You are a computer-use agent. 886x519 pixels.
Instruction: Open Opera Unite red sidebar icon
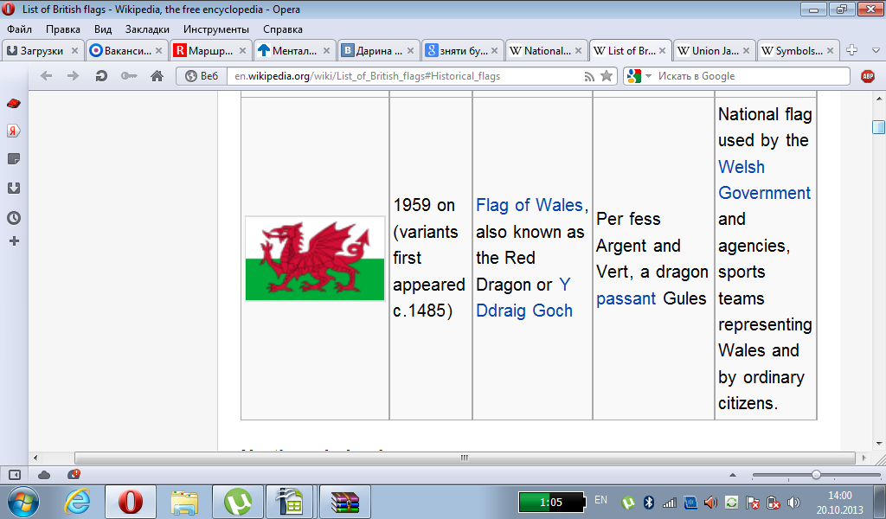pos(14,103)
